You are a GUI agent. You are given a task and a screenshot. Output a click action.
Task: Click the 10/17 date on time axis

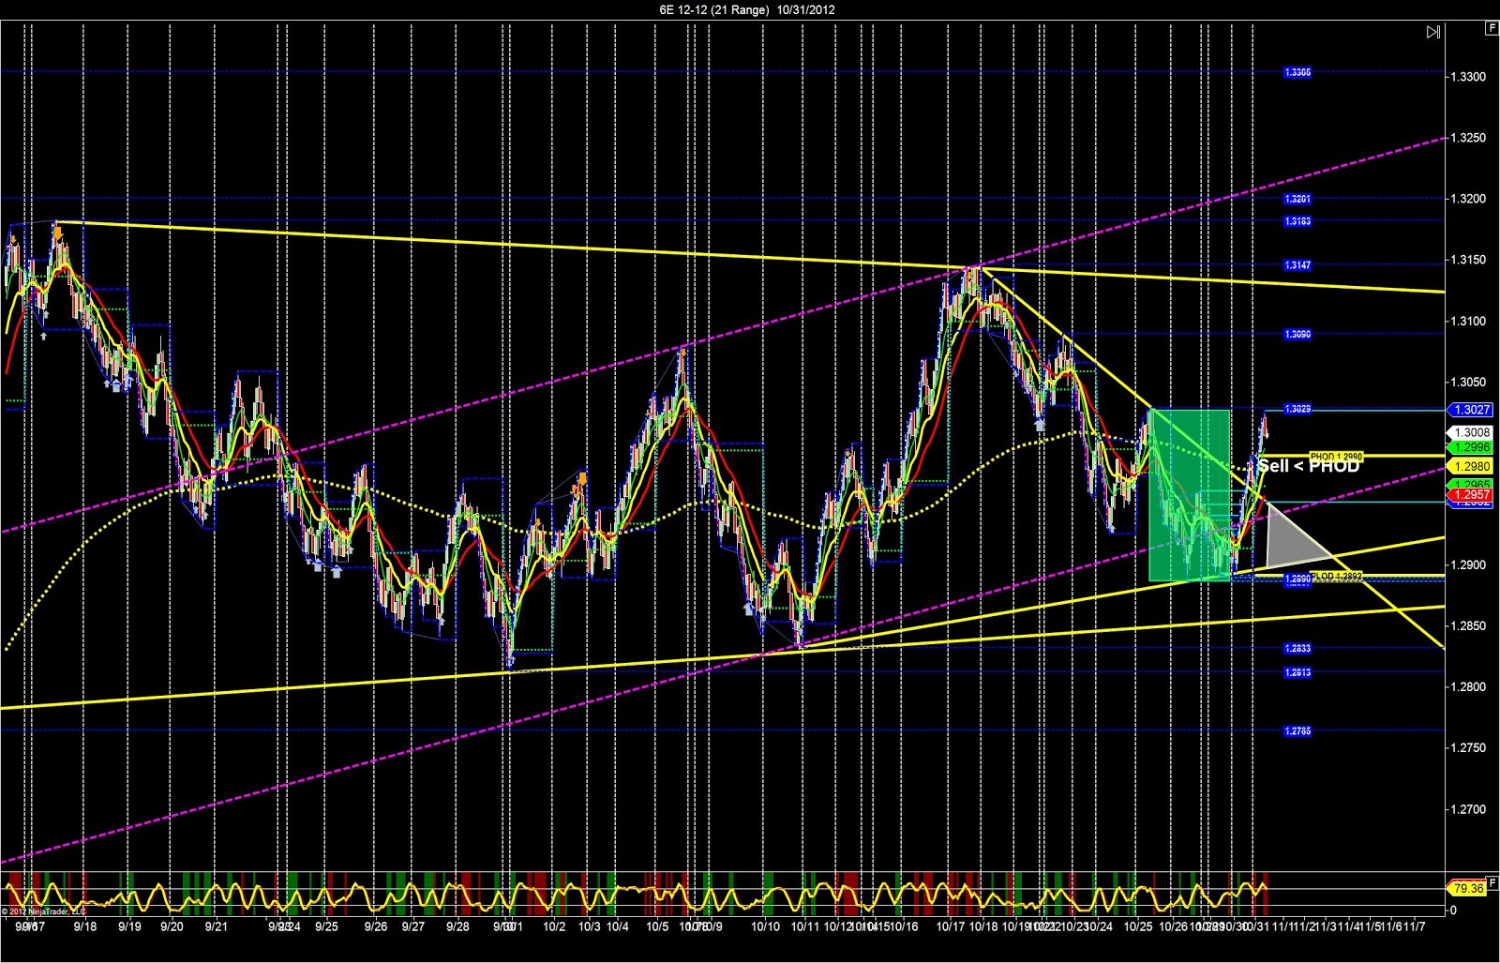click(x=951, y=926)
